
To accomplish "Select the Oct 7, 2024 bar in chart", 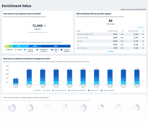I will 29,77.
